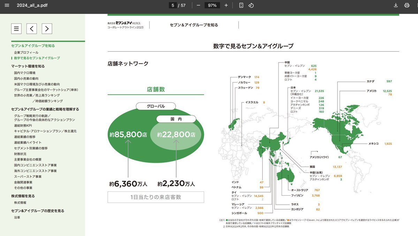Screen dimensions: 418x236
Task: Print the PDF document
Action: (x=407, y=5)
